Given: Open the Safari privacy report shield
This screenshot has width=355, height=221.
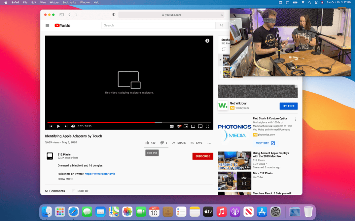Looking at the screenshot, I should tap(114, 15).
